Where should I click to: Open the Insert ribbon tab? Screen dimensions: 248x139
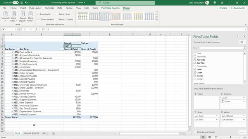pyautogui.click(x=23, y=8)
